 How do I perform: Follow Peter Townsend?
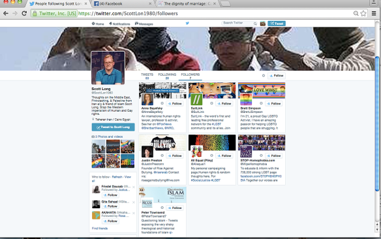click(x=175, y=208)
